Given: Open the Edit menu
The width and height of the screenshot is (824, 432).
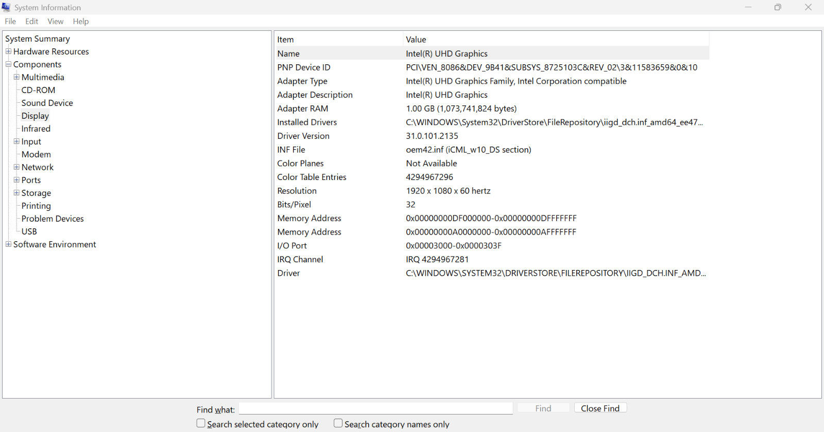Looking at the screenshot, I should 32,21.
